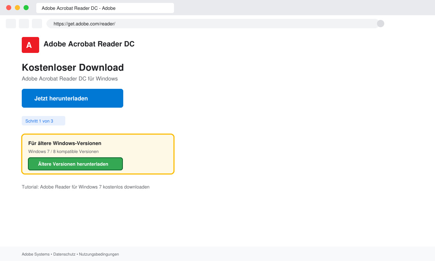Screen dimensions: 435x261
Task: Click the red Adobe logo icon
Action: tap(30, 45)
